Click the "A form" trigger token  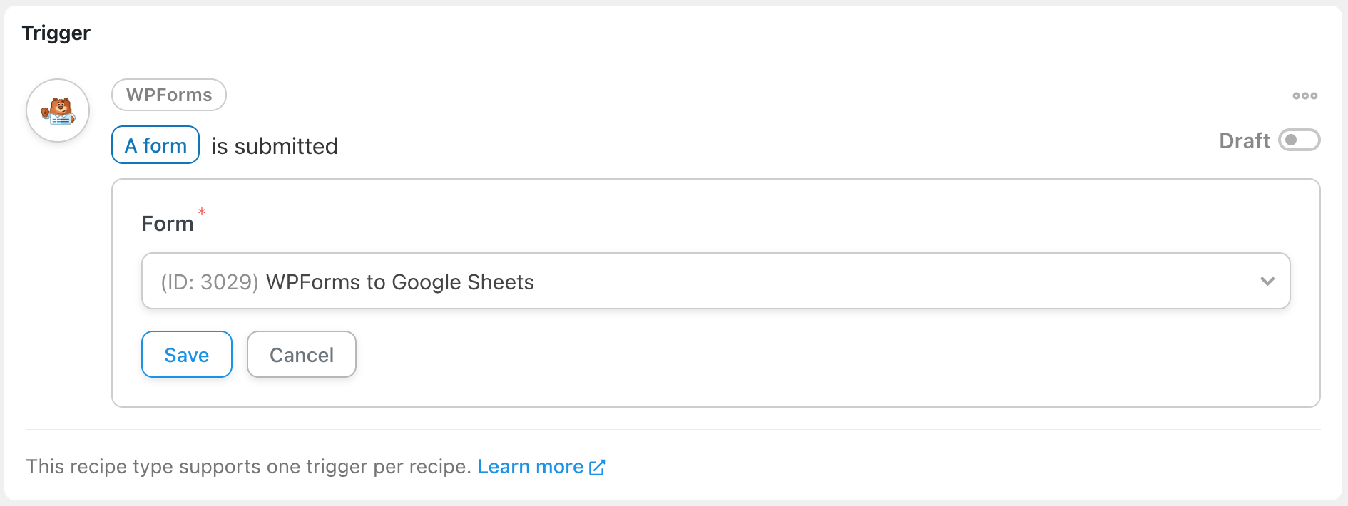[155, 145]
